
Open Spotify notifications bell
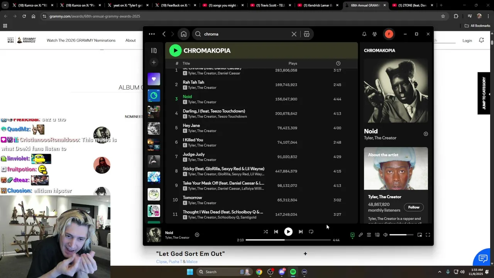[364, 34]
